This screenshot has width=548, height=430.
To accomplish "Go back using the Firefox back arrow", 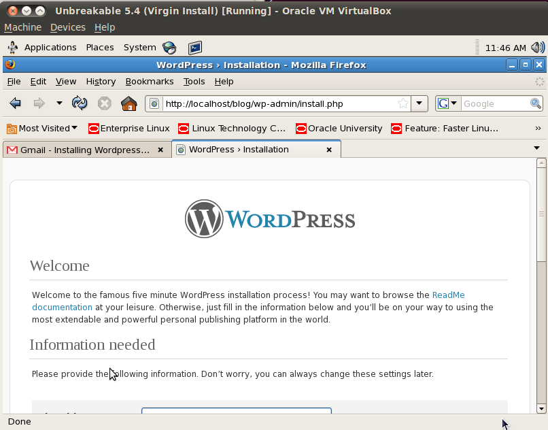I will (16, 103).
